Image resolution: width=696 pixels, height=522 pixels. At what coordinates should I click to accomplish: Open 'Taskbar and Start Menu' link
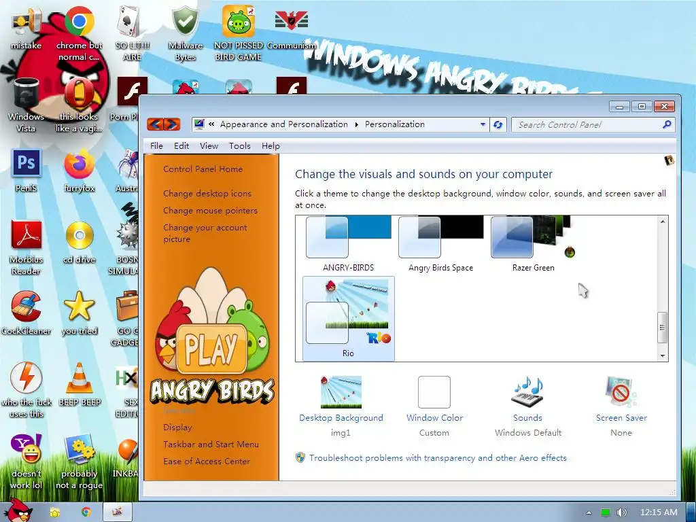pos(211,445)
